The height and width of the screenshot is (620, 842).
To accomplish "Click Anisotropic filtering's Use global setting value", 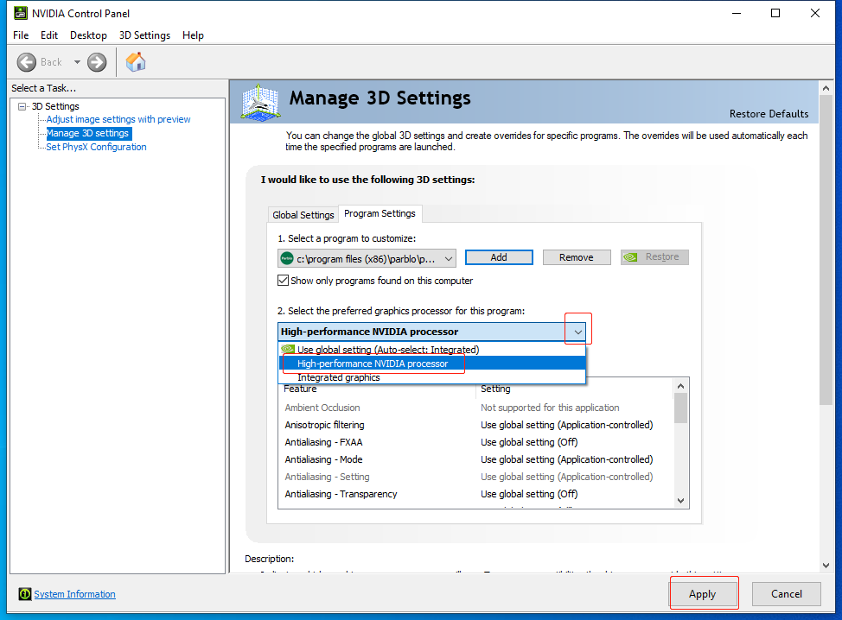I will coord(566,425).
